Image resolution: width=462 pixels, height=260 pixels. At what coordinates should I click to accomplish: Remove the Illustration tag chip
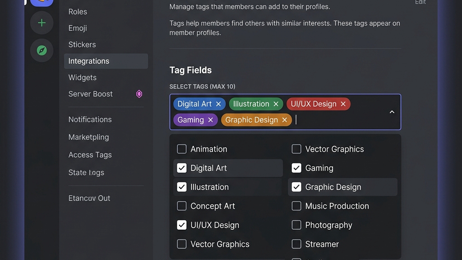tap(276, 104)
